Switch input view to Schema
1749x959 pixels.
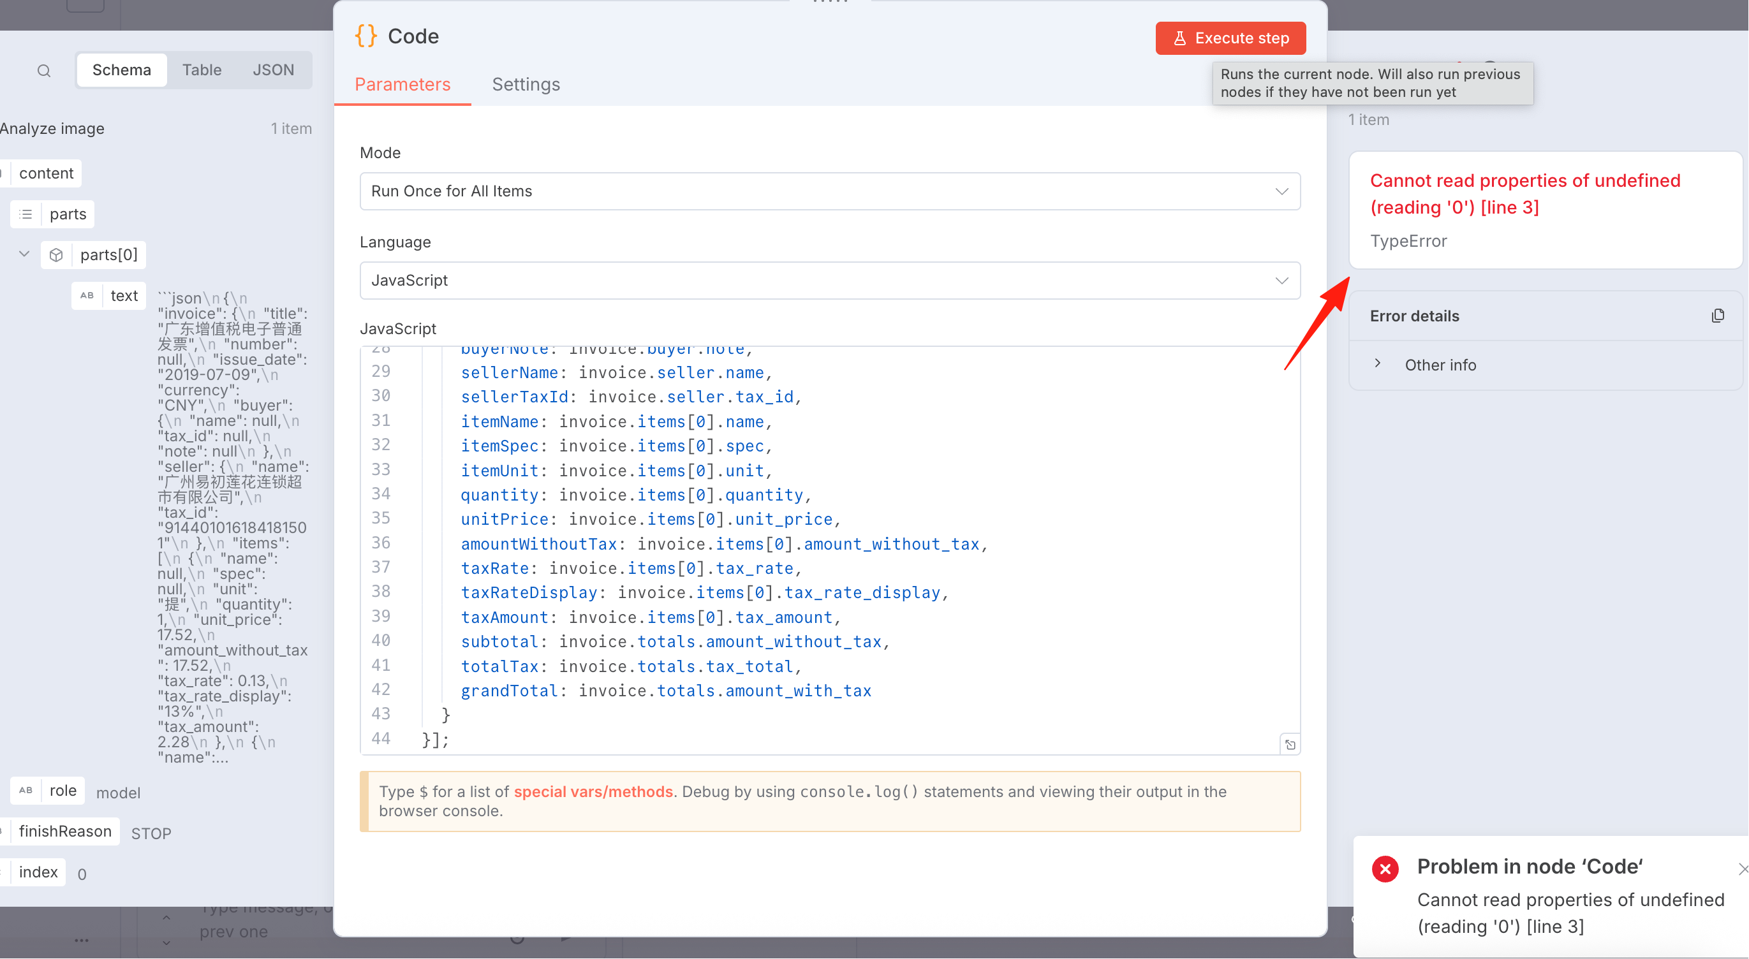[x=122, y=70]
